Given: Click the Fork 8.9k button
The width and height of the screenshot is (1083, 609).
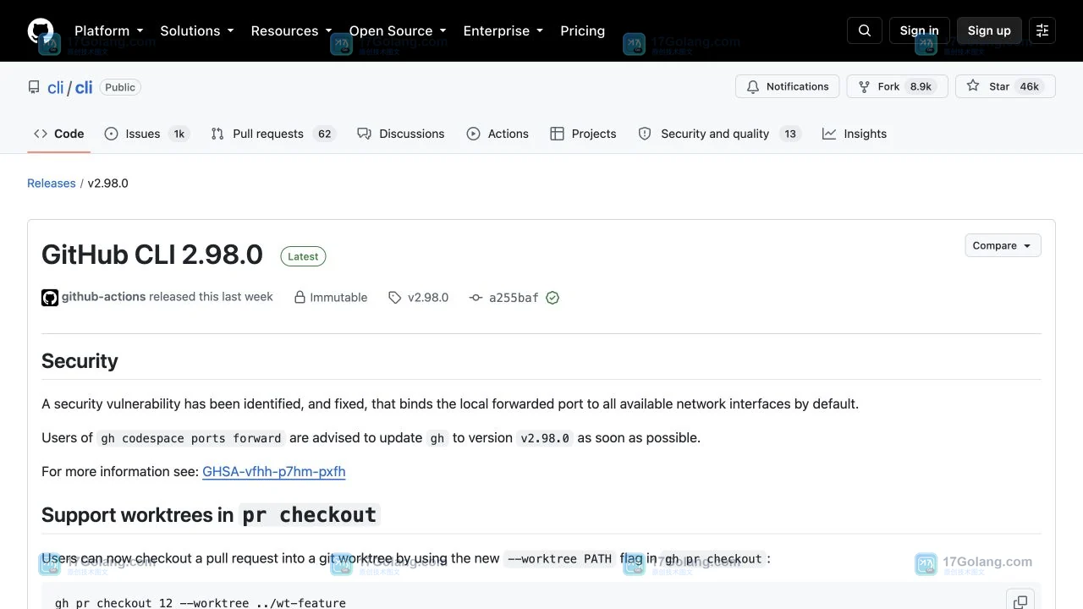Looking at the screenshot, I should click(x=897, y=86).
